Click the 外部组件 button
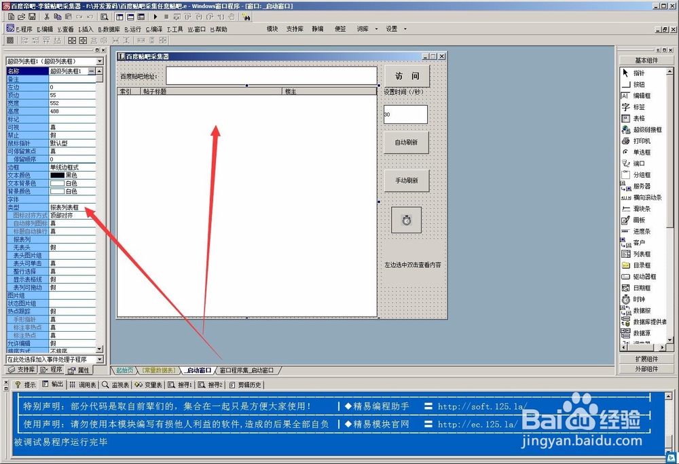Screen dimensions: 679x464 [x=646, y=369]
